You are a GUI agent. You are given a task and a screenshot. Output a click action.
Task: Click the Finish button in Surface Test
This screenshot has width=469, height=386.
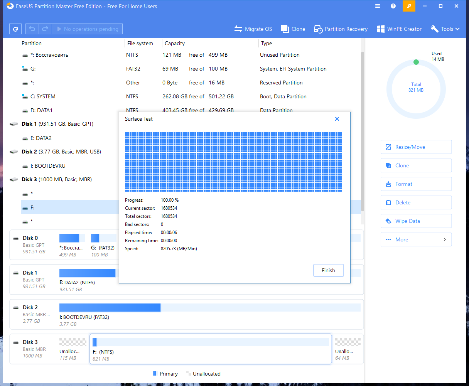328,270
